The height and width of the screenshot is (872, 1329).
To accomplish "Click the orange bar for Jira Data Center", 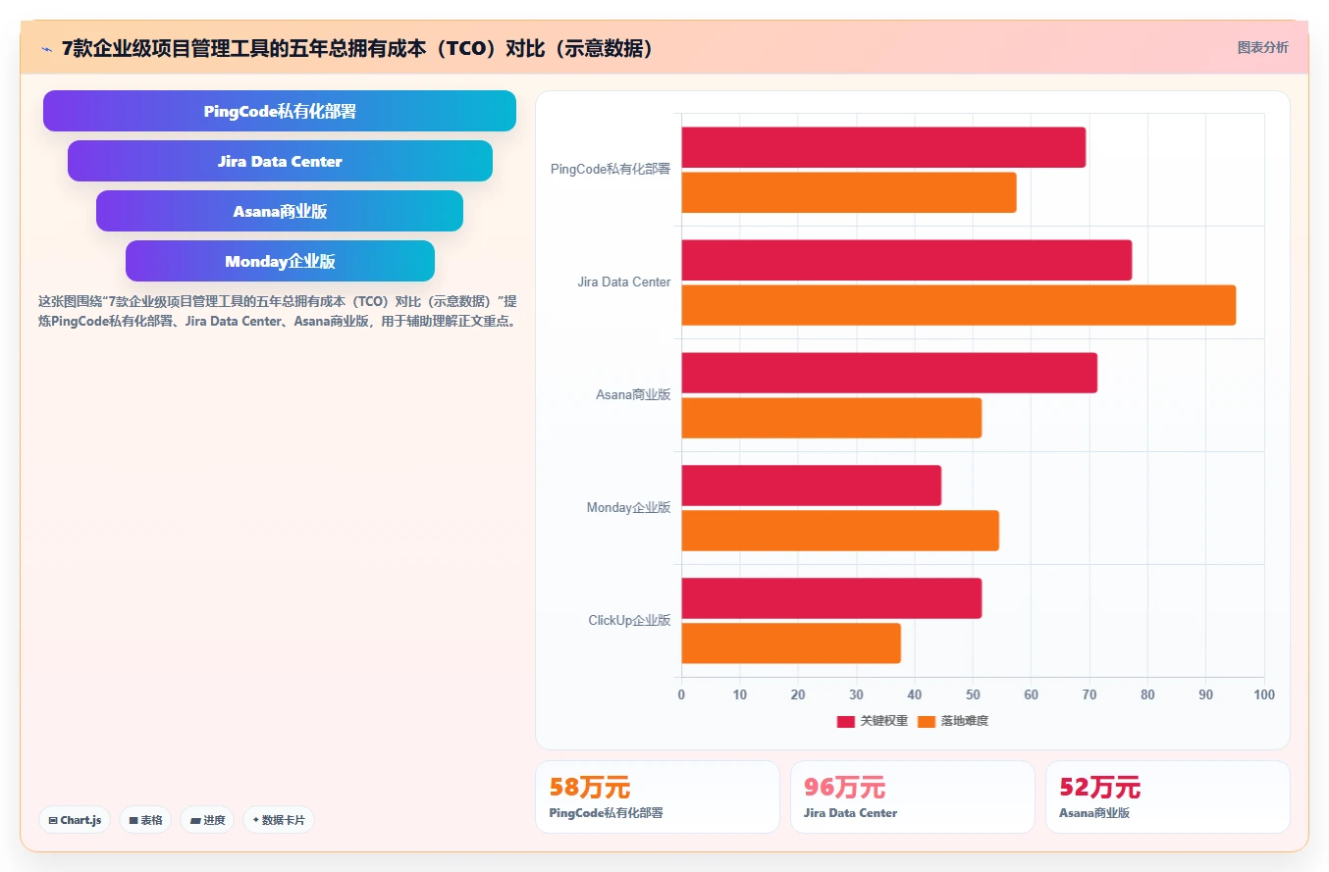I will (959, 305).
